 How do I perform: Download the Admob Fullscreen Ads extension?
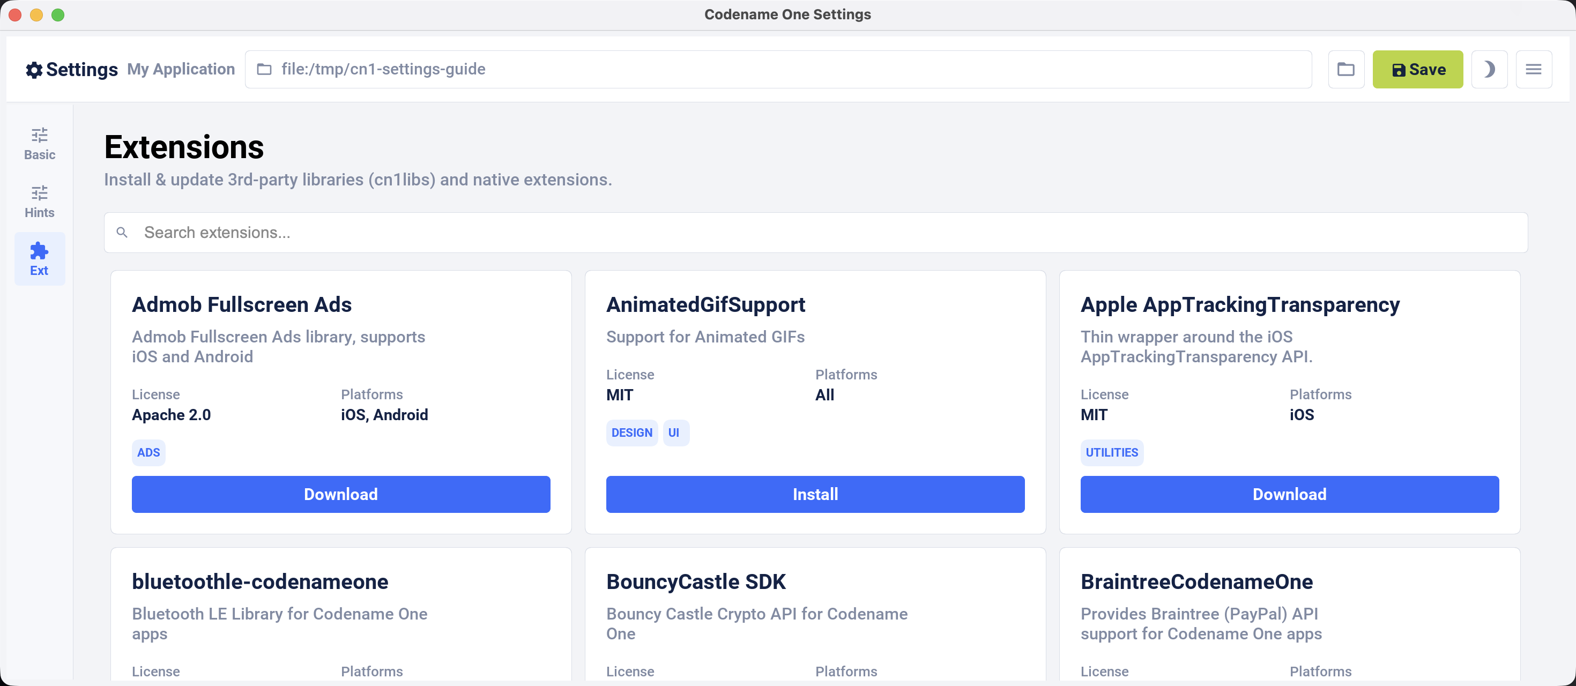(x=341, y=494)
